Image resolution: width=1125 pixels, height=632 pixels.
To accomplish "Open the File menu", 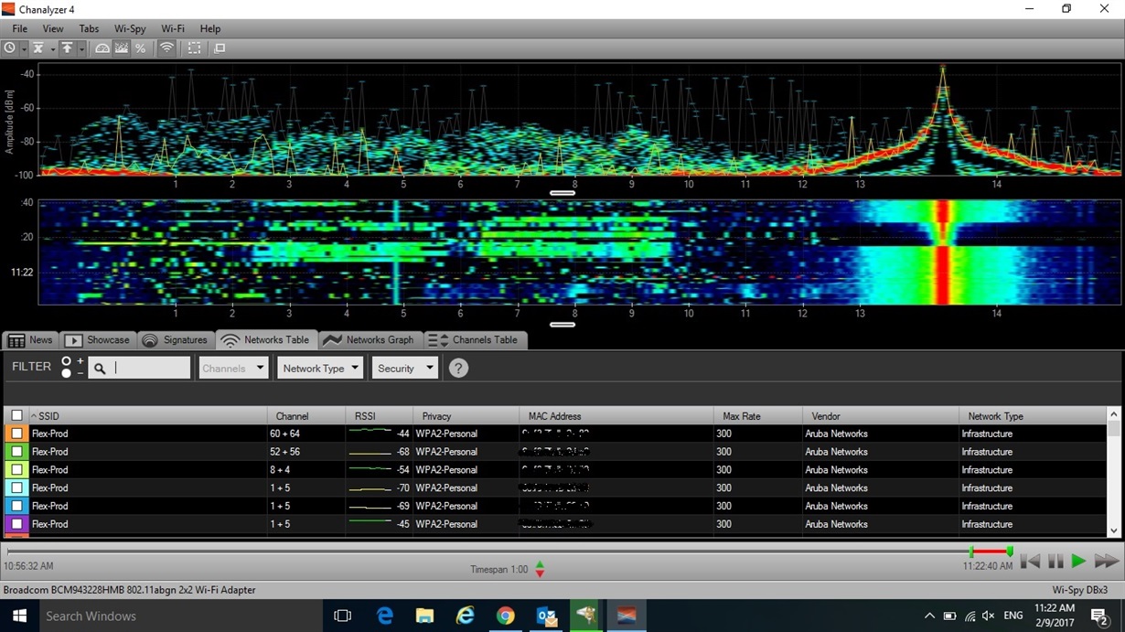I will pyautogui.click(x=20, y=28).
